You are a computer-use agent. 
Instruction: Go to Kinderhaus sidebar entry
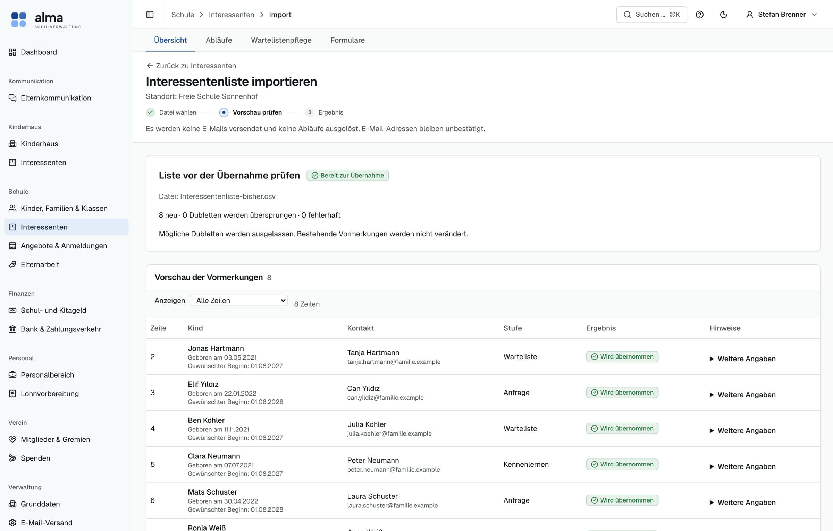[x=66, y=144]
